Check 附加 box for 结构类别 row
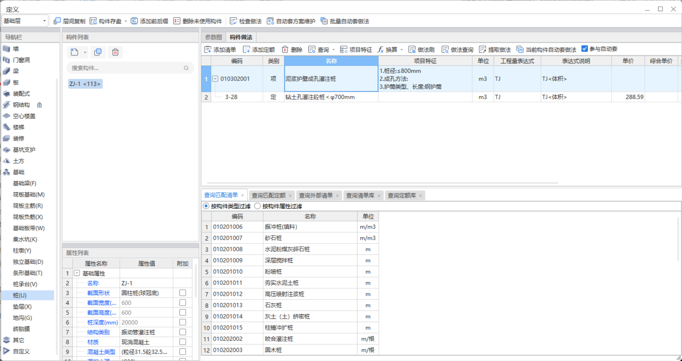Screen dimensions: 682x361 point(182,332)
